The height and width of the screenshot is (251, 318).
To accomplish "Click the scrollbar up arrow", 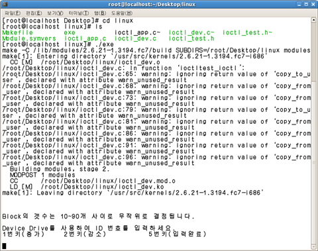I will coord(313,20).
